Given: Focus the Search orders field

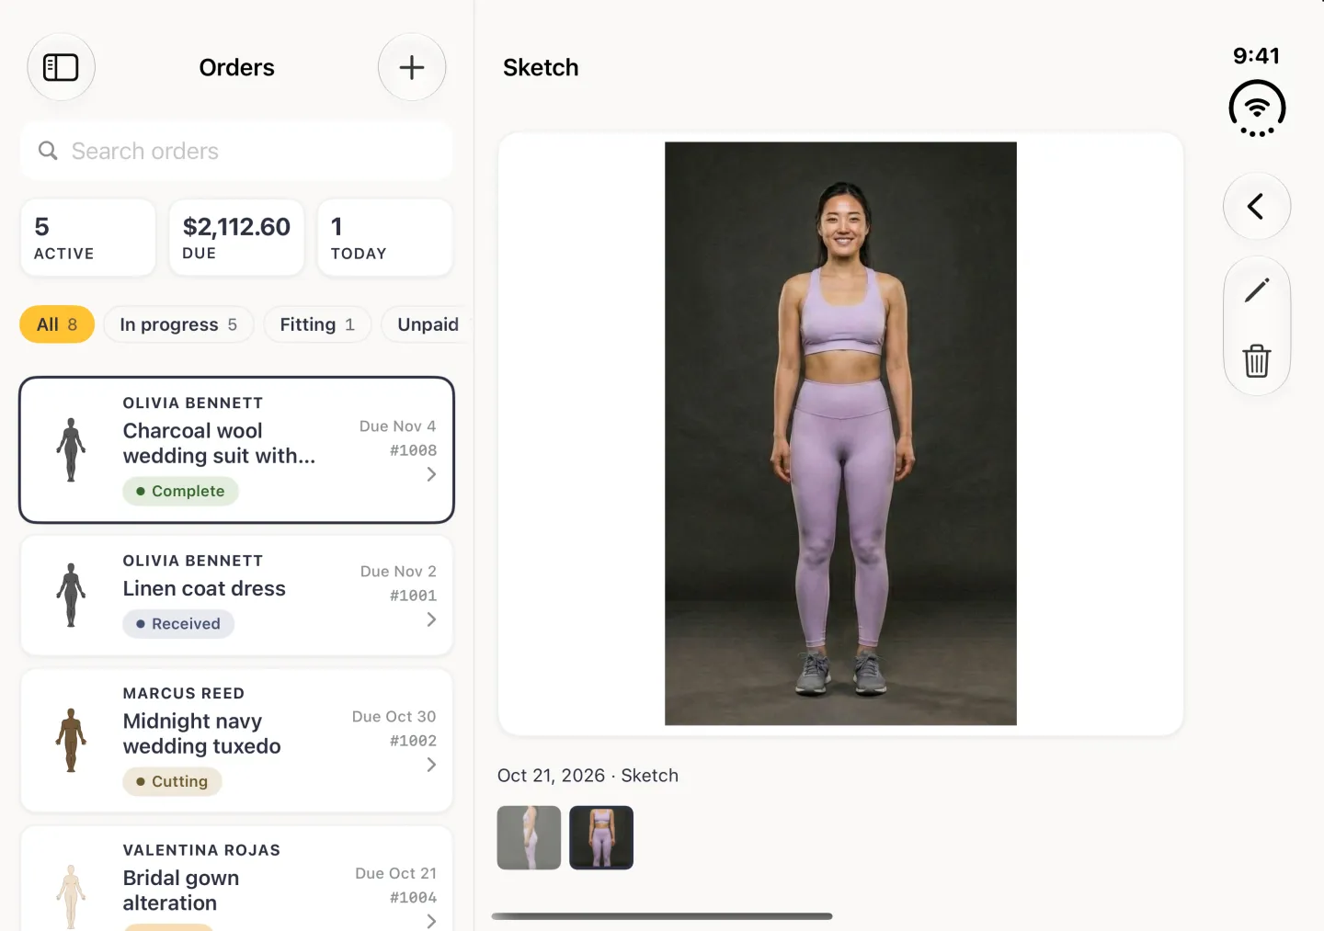Looking at the screenshot, I should pos(236,151).
